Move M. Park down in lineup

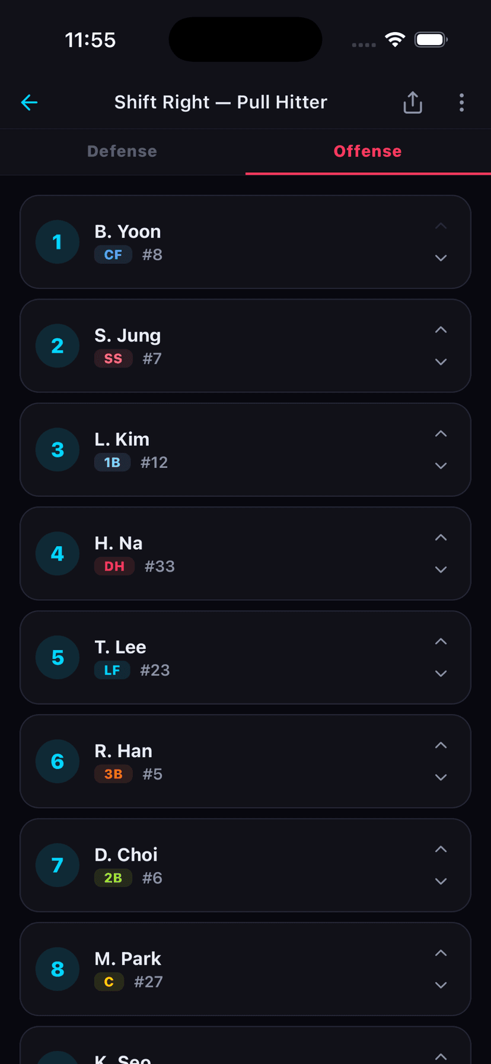(441, 986)
